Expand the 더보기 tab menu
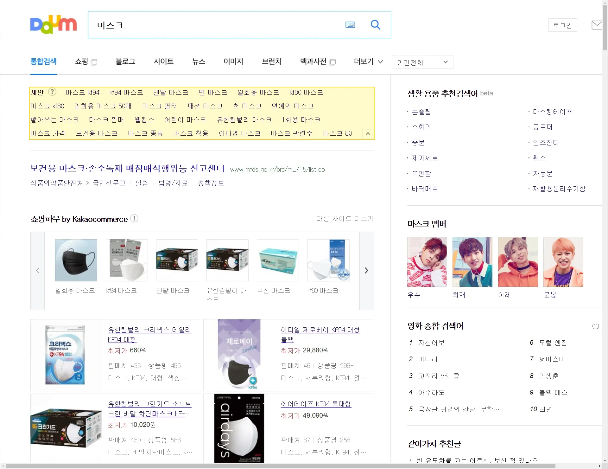The height and width of the screenshot is (469, 608). tap(368, 61)
